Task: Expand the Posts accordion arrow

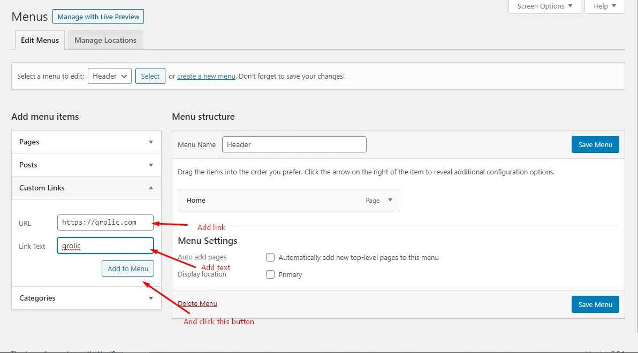Action: click(x=151, y=165)
